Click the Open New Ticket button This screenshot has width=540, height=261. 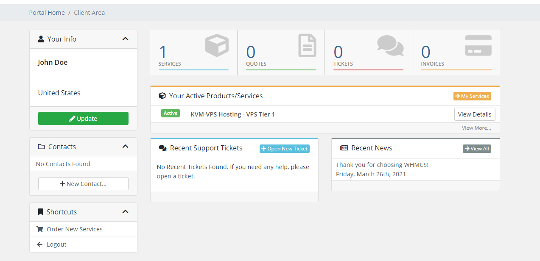pyautogui.click(x=285, y=149)
